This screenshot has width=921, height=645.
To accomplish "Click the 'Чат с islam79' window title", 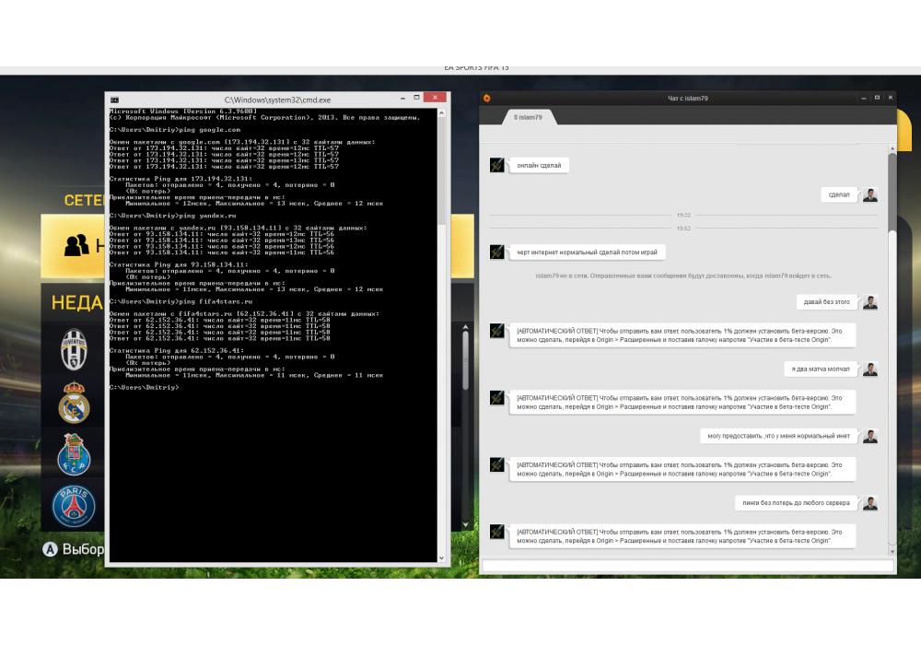I will click(688, 98).
